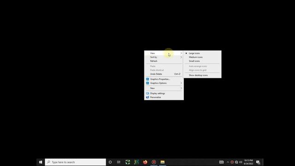Screen dimensions: 295x166
Task: Open network status globe in tray
Action: 236,162
